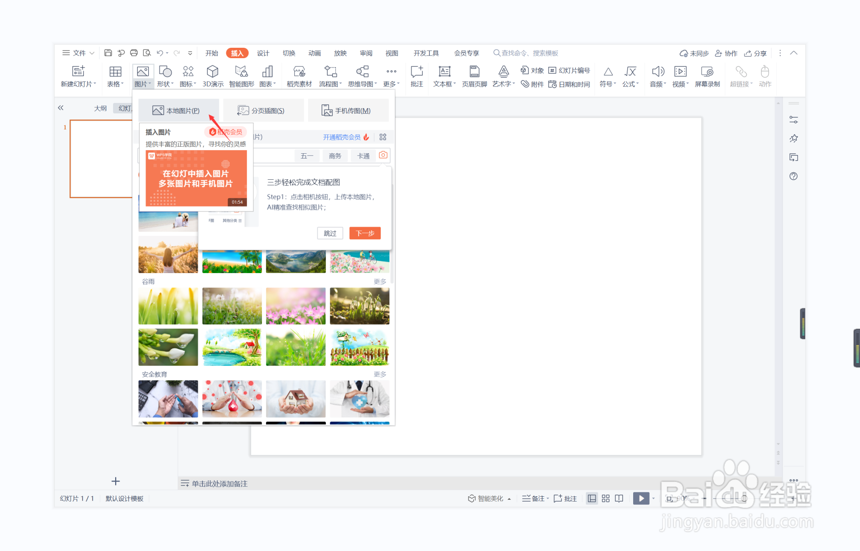The width and height of the screenshot is (860, 551).
Task: Click the WordArt (艺术字) icon
Action: (x=503, y=71)
